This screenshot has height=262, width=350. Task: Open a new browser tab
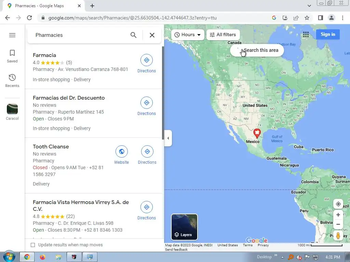[92, 6]
